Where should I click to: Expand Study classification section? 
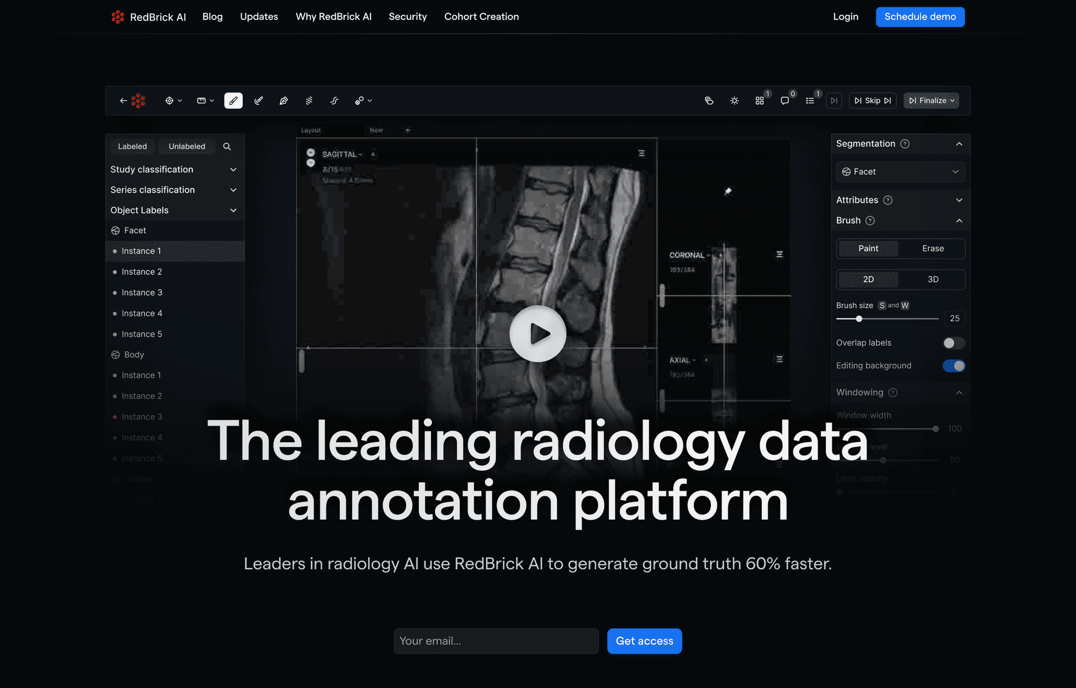174,170
